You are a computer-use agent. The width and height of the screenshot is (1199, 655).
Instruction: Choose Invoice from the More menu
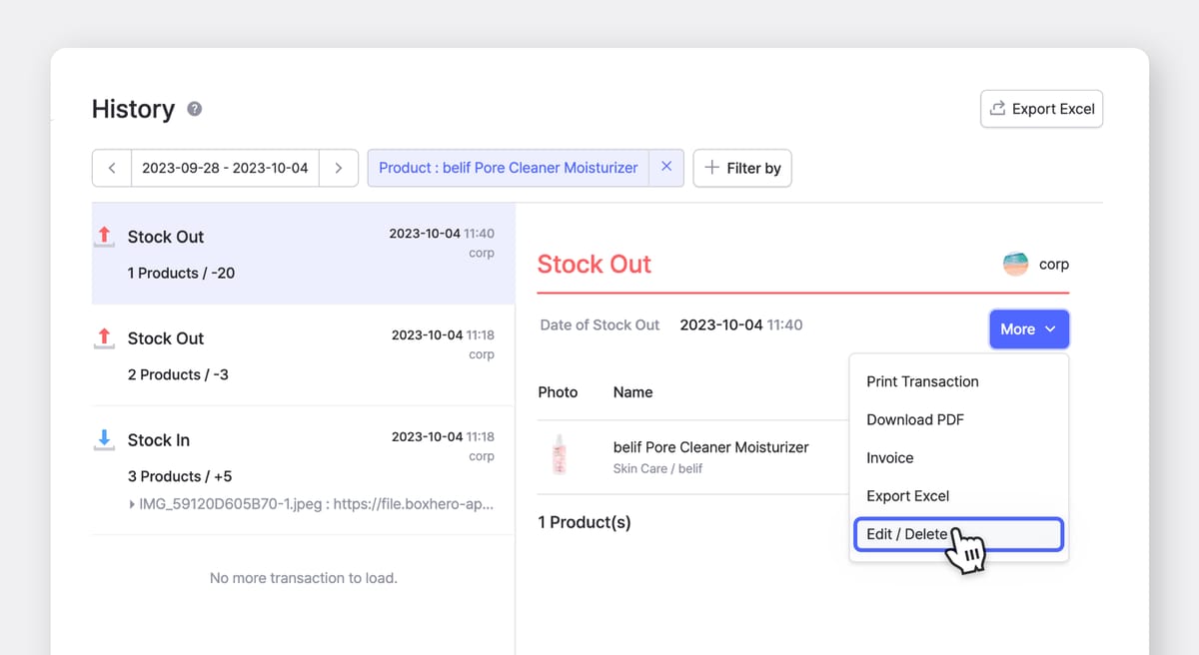[889, 457]
